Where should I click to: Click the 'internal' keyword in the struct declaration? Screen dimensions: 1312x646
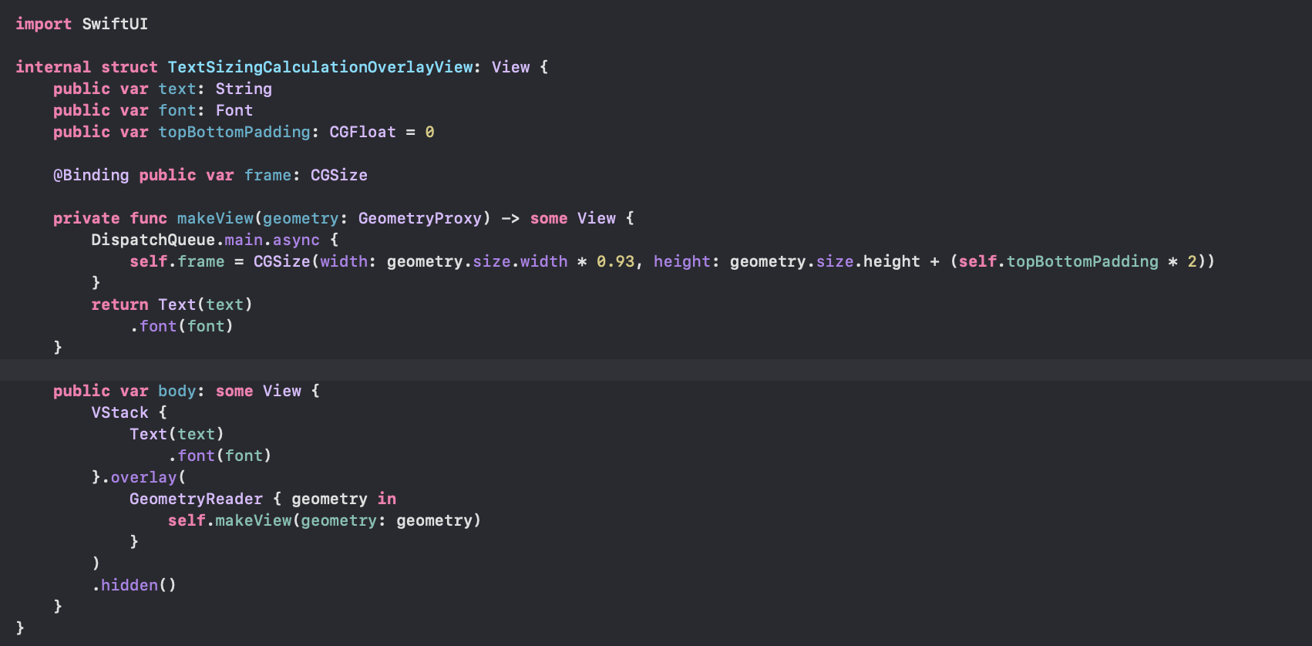point(53,67)
